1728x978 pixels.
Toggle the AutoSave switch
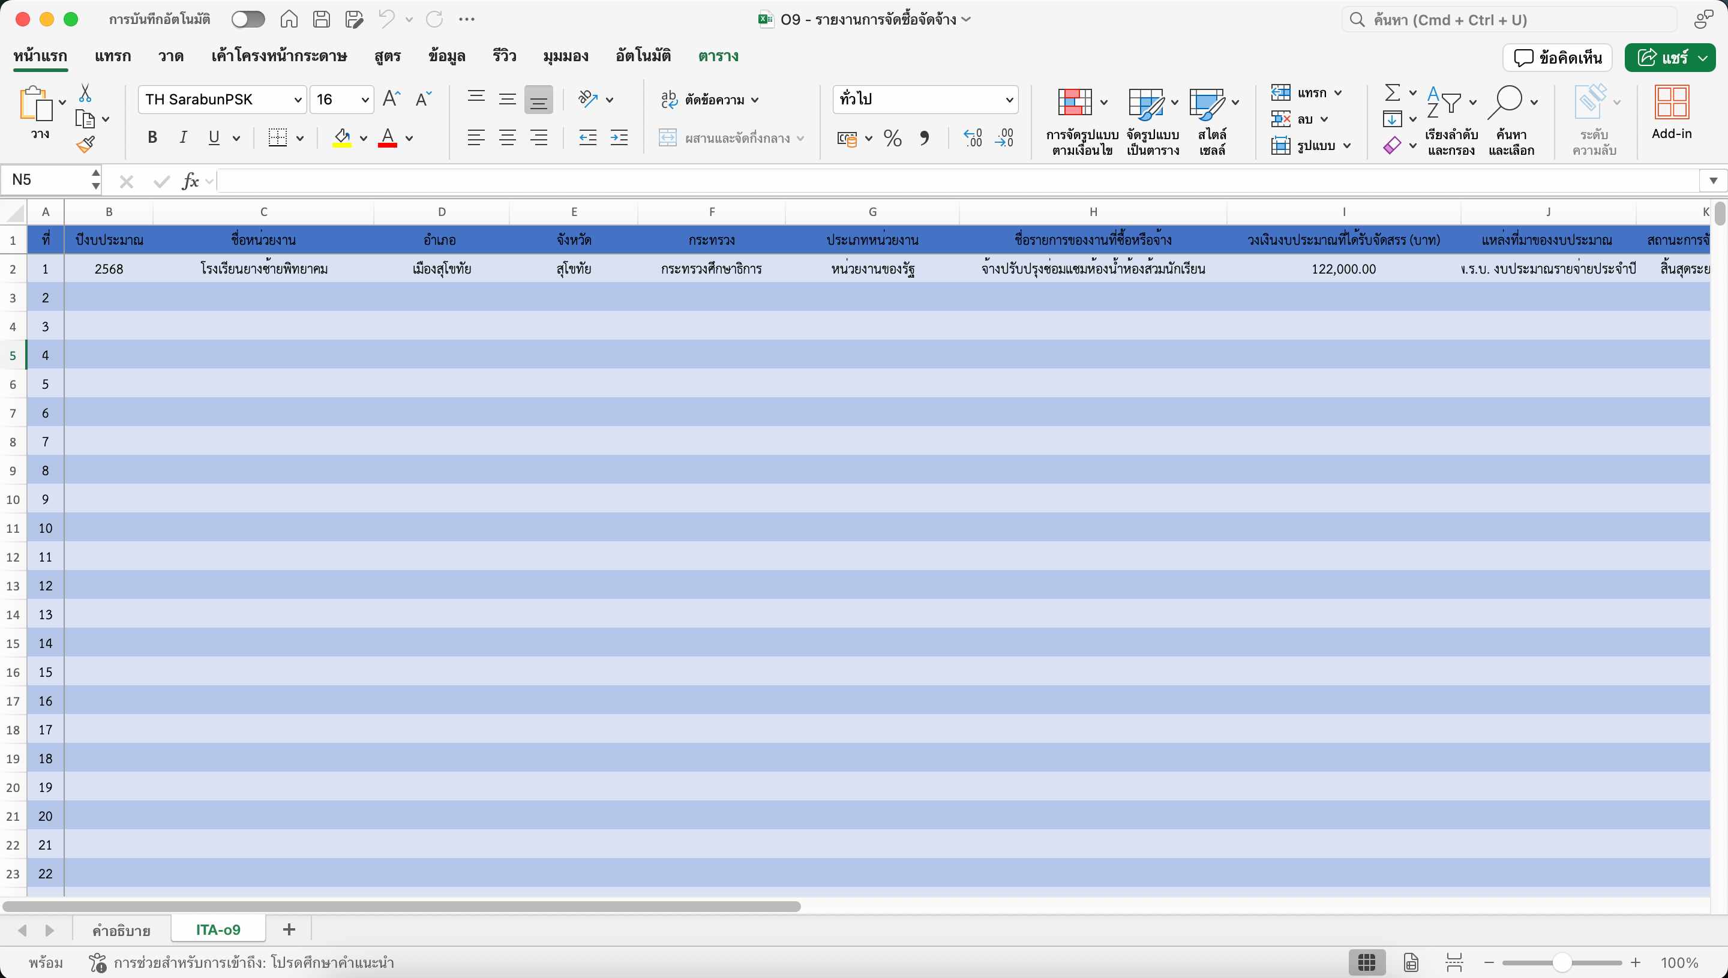point(248,19)
